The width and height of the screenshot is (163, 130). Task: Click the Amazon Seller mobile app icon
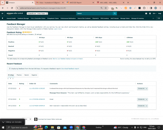point(36,119)
